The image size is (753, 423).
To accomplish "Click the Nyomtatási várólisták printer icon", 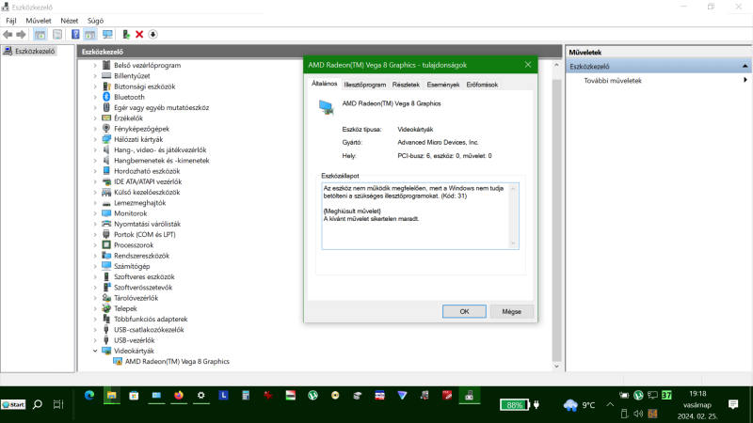I will [x=106, y=224].
